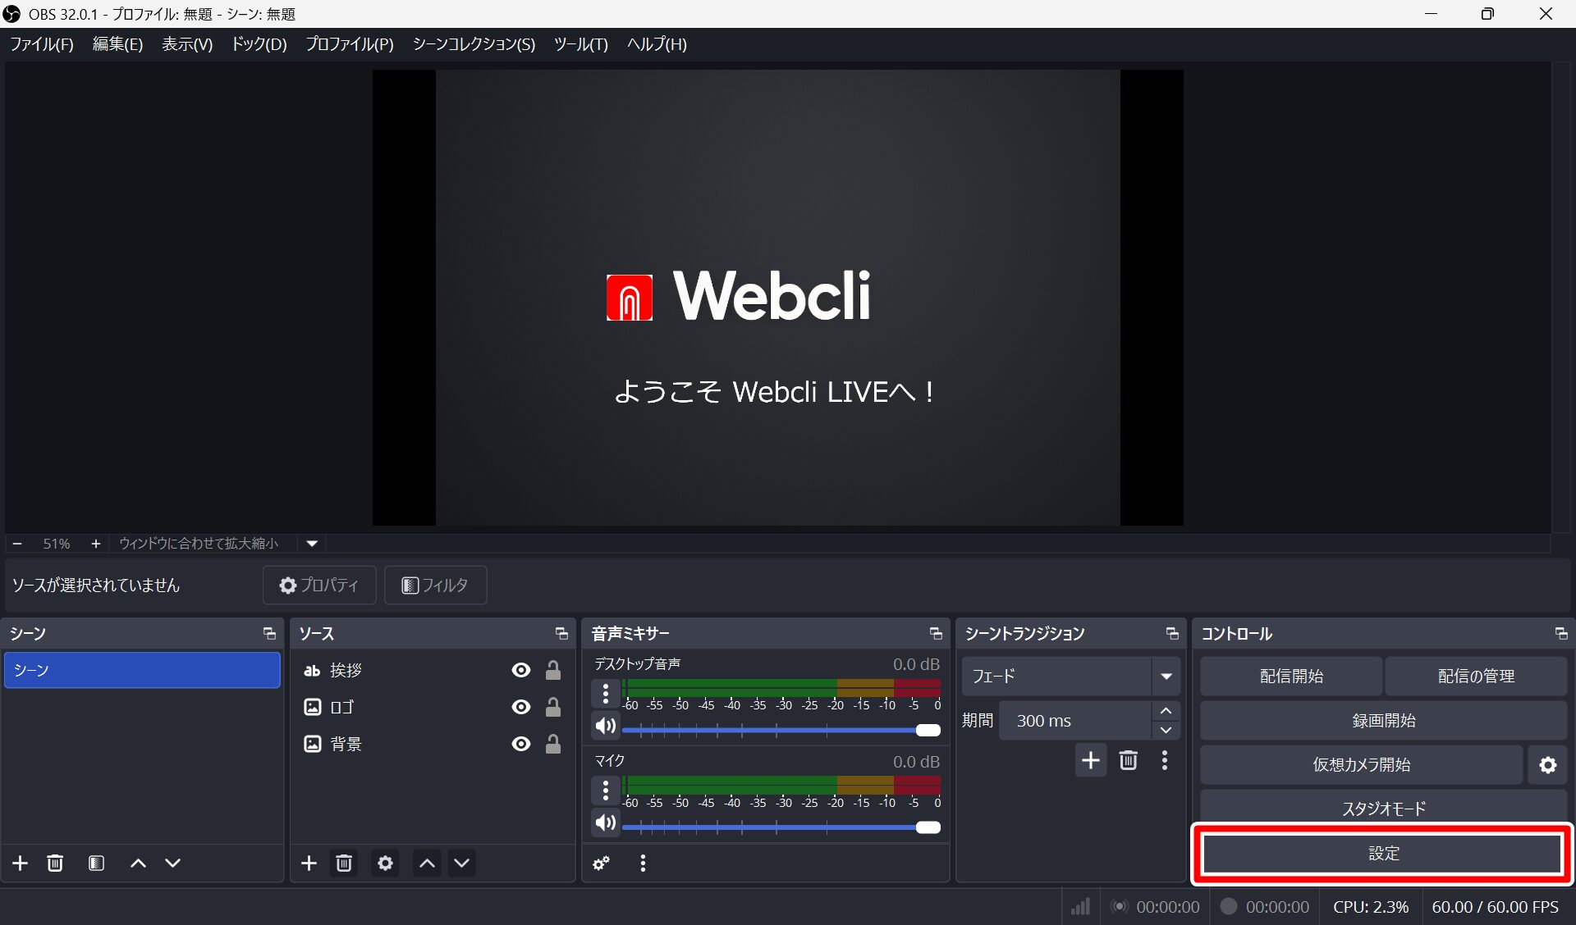Screen dimensions: 1576x925
Task: Expand the preview scaling dropdown arrow
Action: pos(312,544)
